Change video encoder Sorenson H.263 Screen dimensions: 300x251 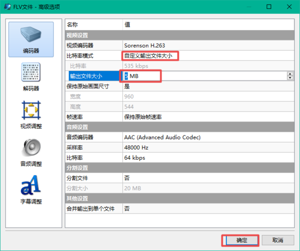(x=208, y=45)
